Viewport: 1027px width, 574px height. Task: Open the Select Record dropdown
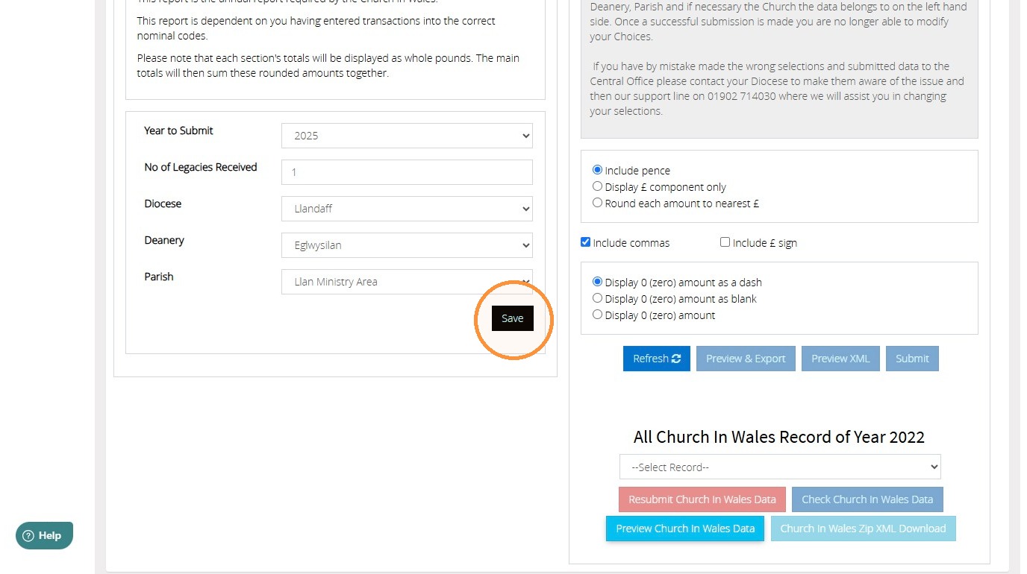(x=780, y=467)
